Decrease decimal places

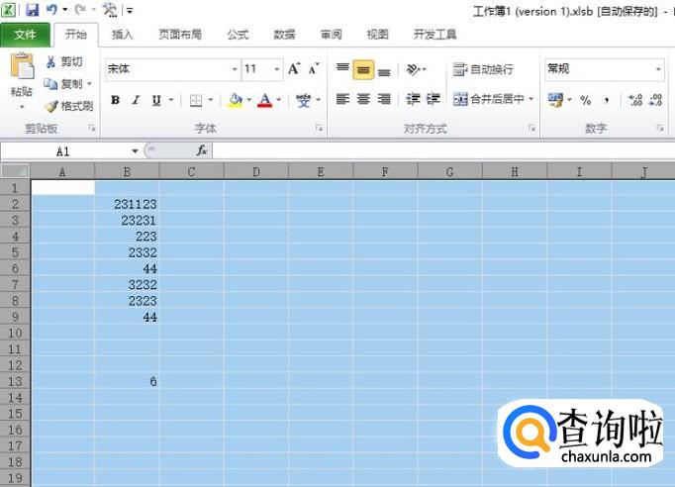(x=655, y=100)
